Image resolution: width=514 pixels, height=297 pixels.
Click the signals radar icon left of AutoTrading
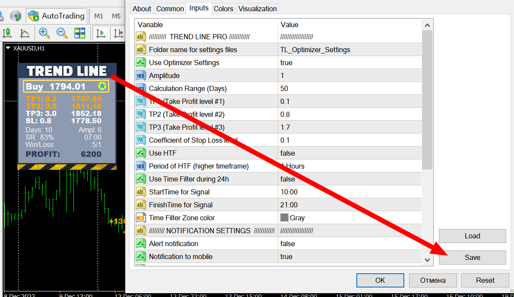(x=16, y=16)
